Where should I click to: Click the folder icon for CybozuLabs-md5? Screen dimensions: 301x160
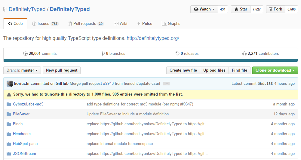[x=9, y=104]
